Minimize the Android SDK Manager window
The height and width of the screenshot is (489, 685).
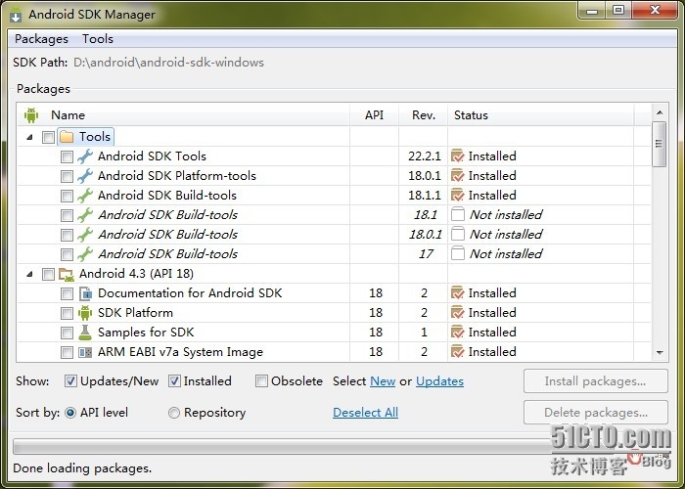592,11
